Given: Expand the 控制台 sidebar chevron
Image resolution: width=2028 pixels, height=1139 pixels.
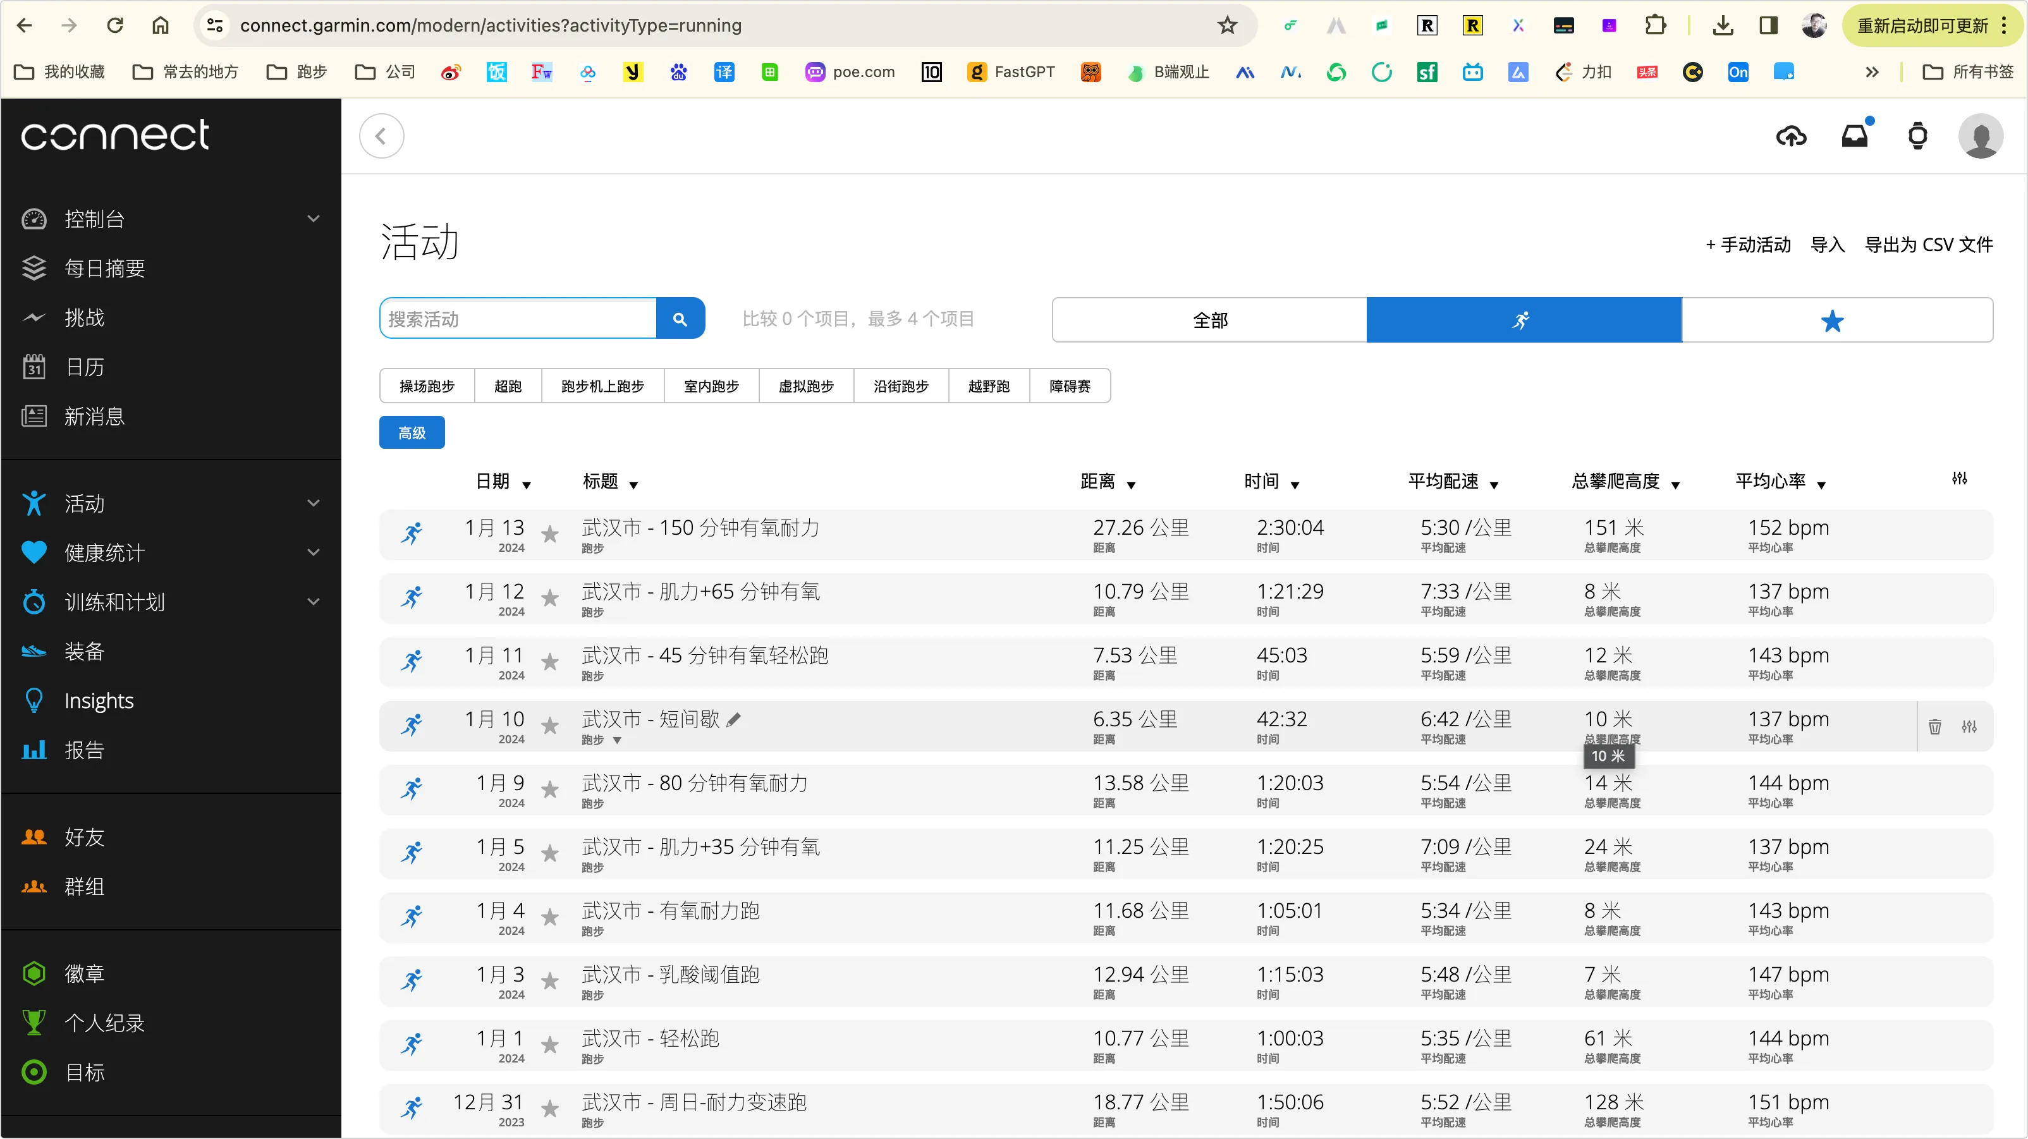Looking at the screenshot, I should 314,219.
